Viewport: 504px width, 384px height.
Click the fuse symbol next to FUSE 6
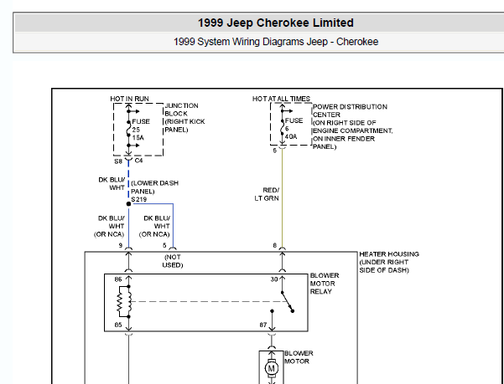(283, 128)
